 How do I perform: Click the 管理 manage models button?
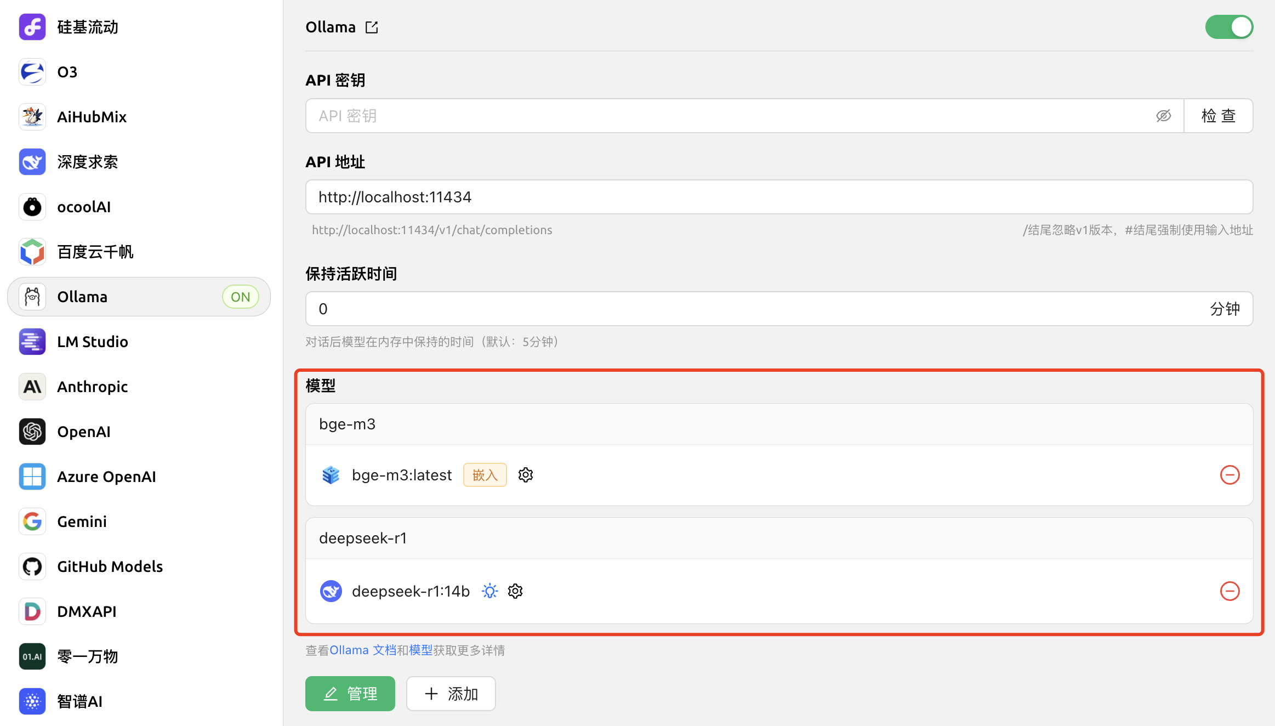(x=350, y=694)
